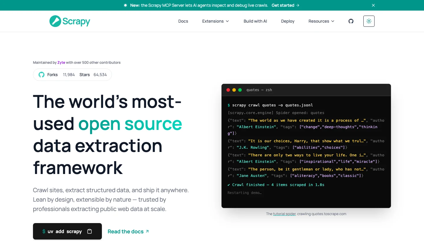Expand the Resources dropdown menu

coord(322,21)
